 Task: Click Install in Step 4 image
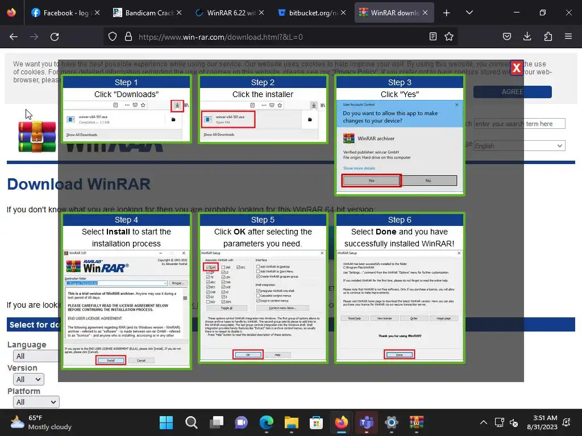(111, 360)
